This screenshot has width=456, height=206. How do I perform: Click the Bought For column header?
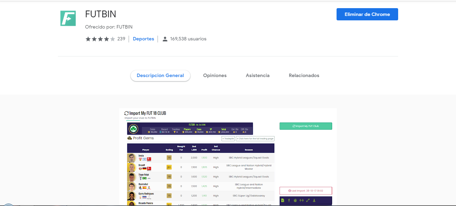[x=181, y=148]
